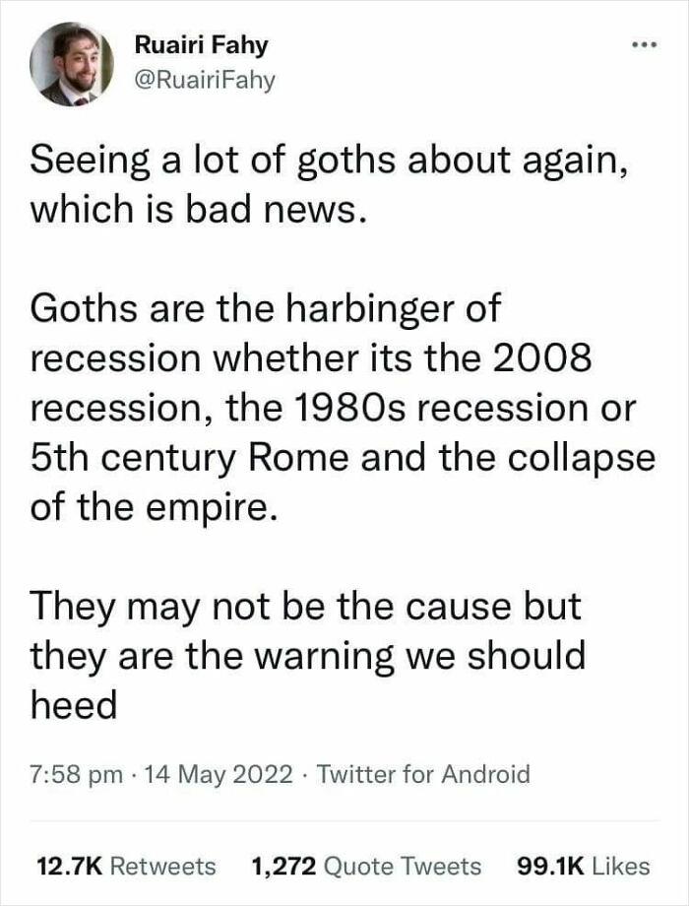The width and height of the screenshot is (689, 906).
Task: Show the 99.1K Likes list
Action: [584, 866]
